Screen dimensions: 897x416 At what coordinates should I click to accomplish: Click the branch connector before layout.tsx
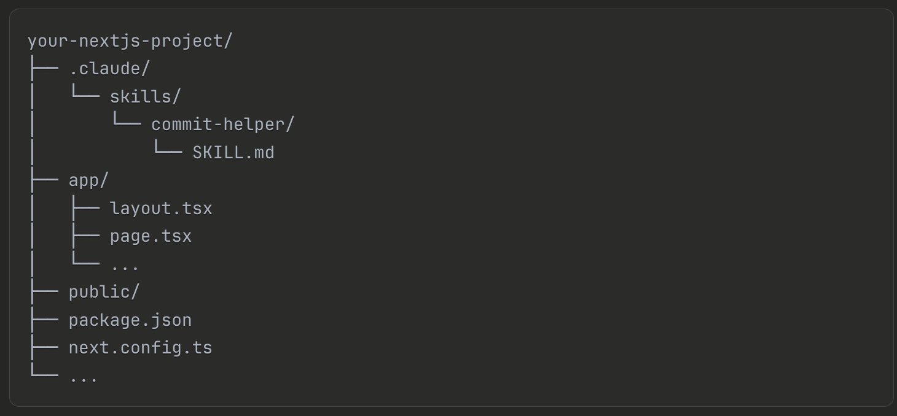tap(85, 209)
